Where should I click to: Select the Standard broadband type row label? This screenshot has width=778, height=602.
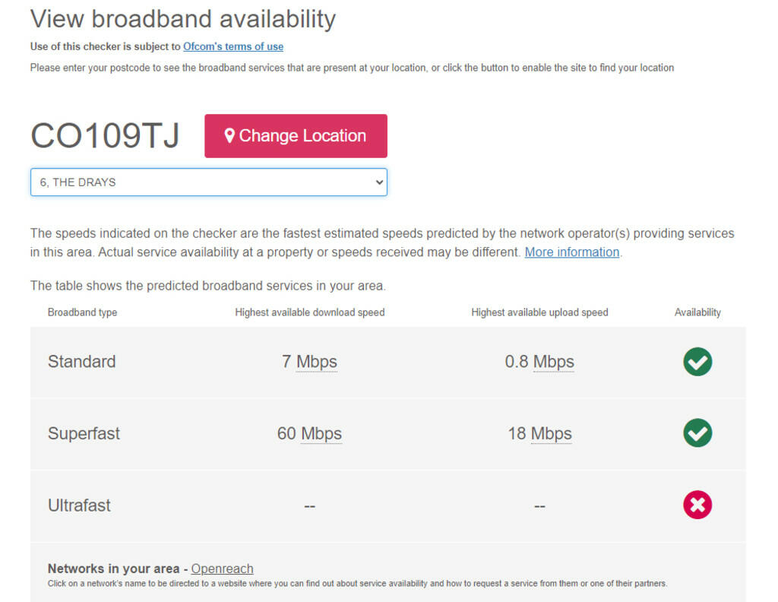tap(81, 361)
